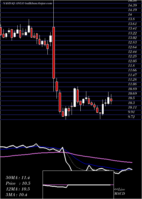The width and height of the screenshot is (142, 199).
Task: Select the 14.39 price axis label
Action: coord(132,5)
